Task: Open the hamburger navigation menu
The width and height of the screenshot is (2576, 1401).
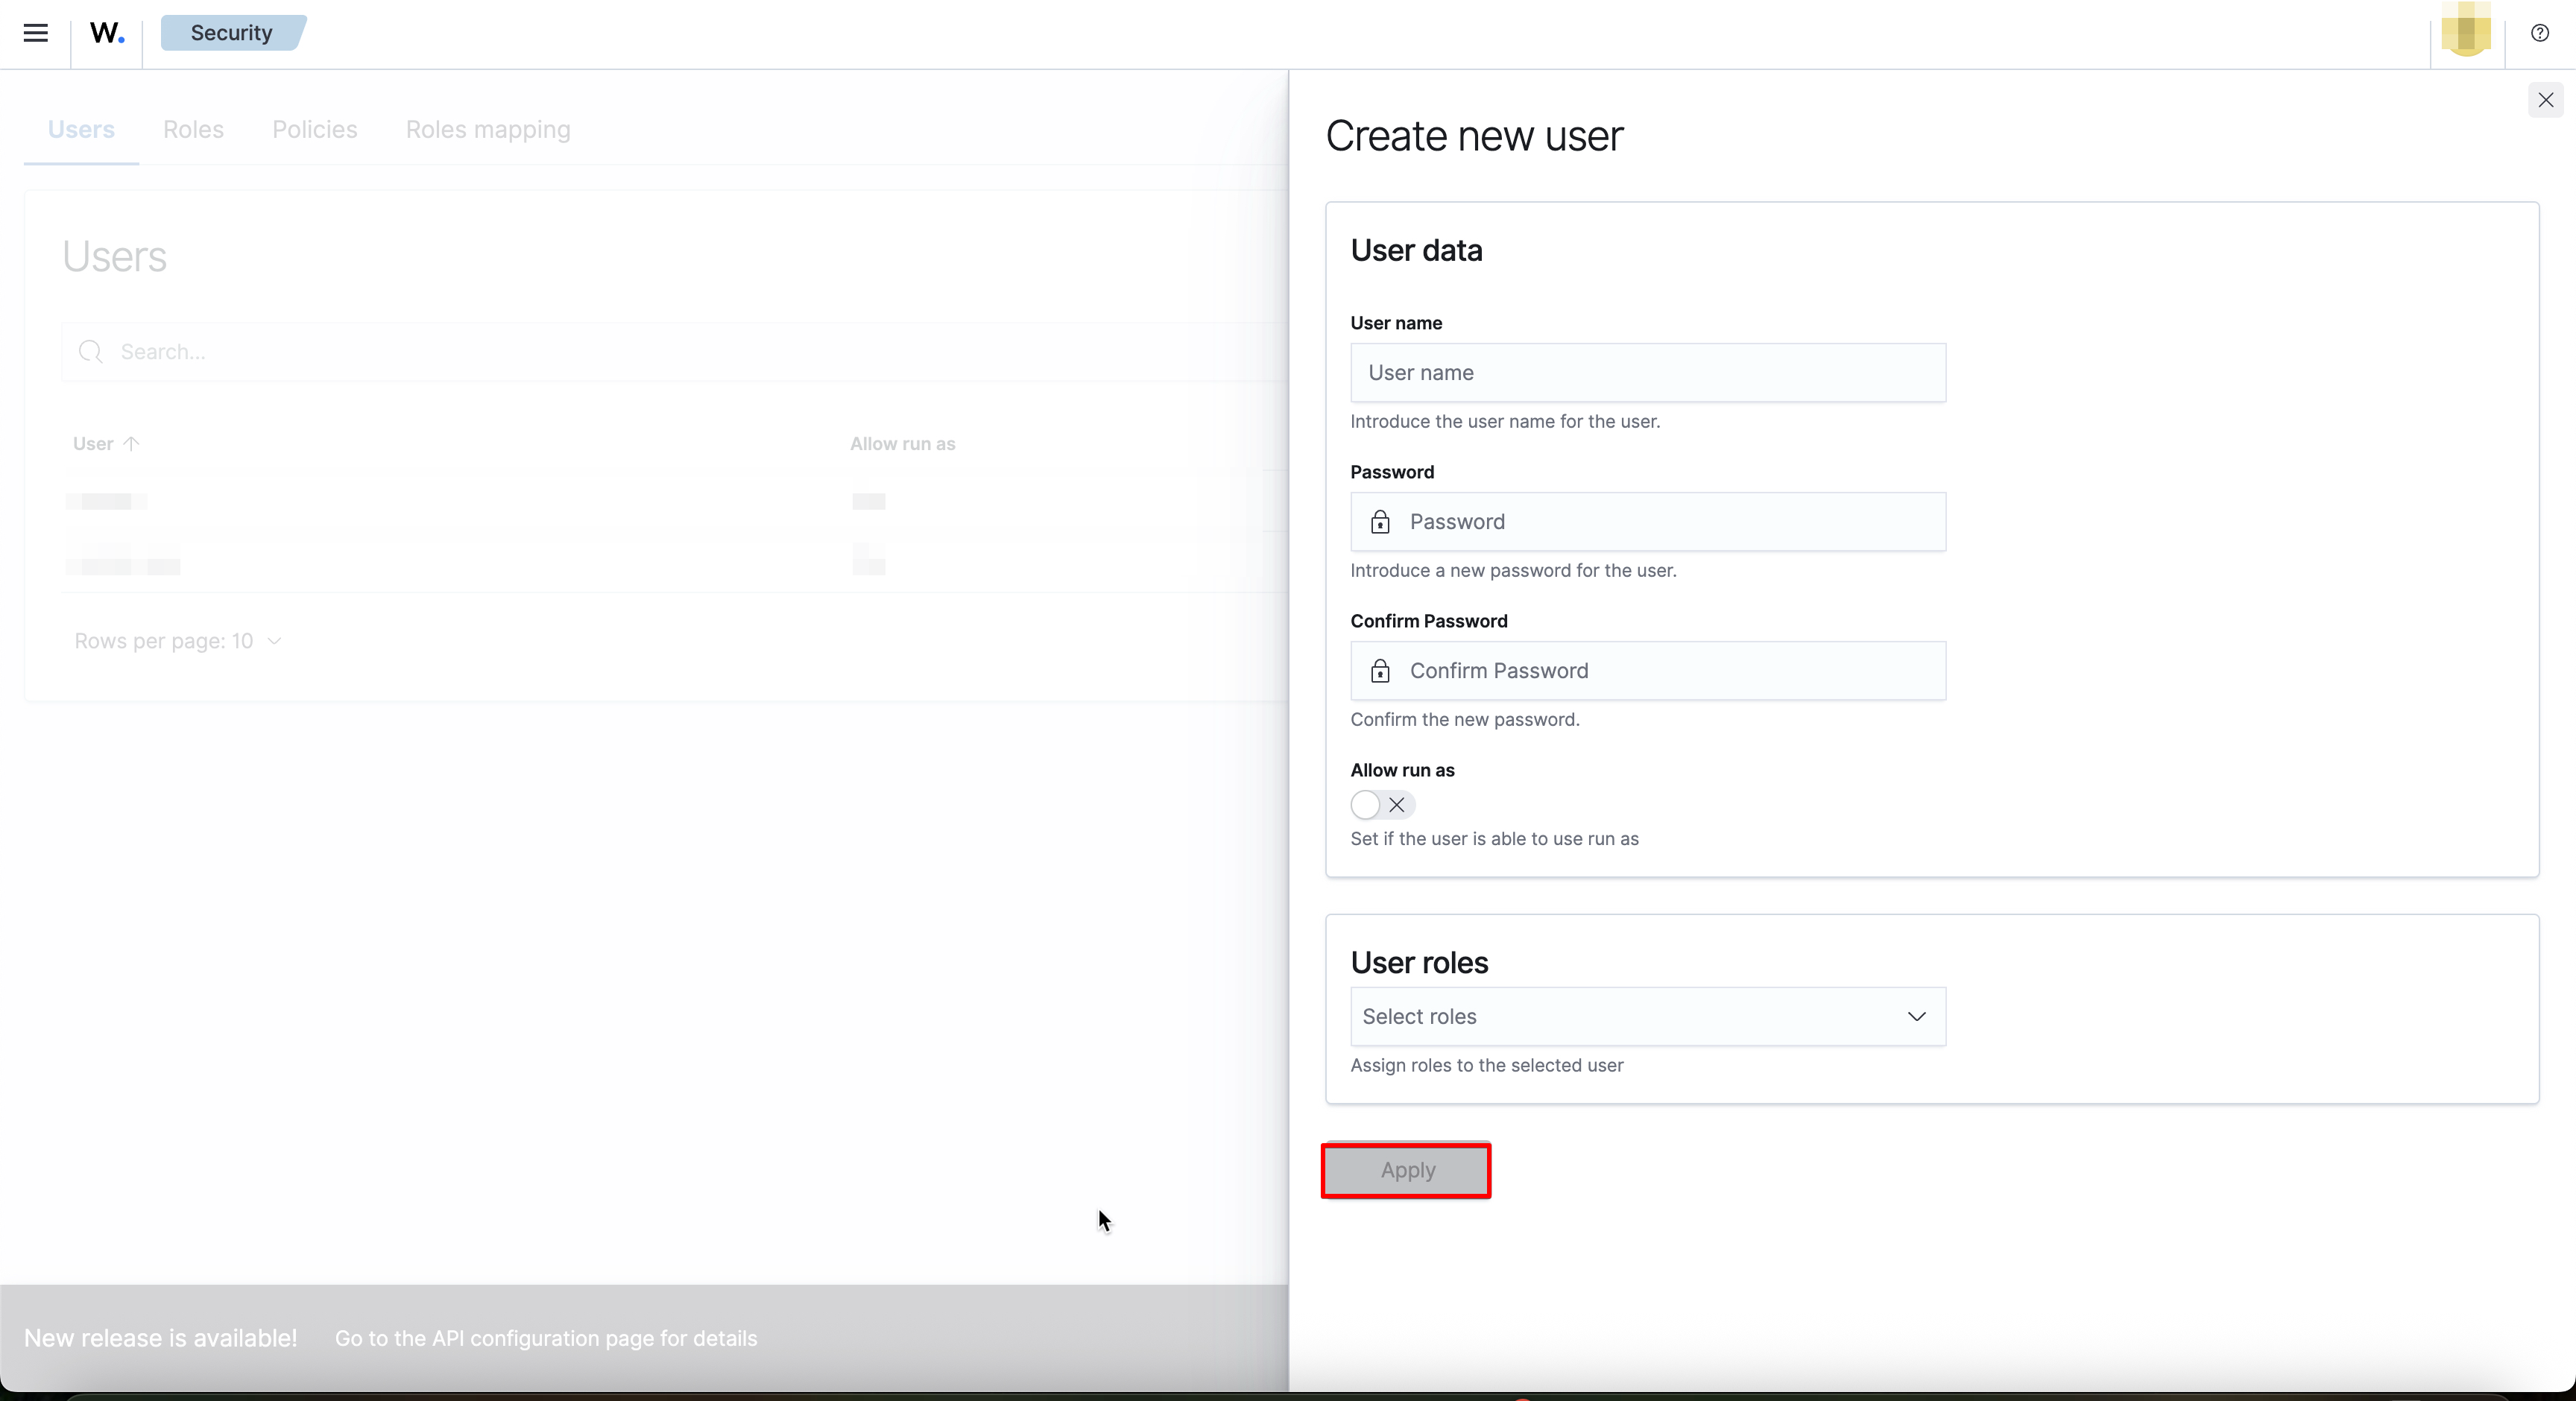Action: [35, 33]
